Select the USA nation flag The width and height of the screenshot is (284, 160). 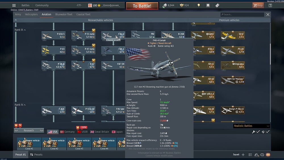(53, 132)
